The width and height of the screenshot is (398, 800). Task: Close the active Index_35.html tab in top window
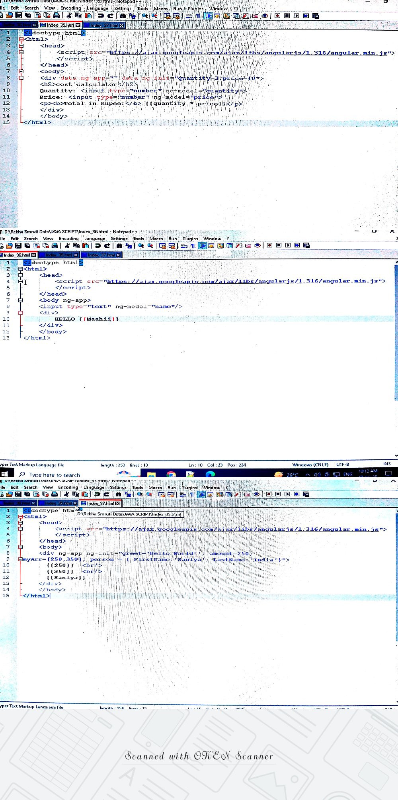pos(78,25)
